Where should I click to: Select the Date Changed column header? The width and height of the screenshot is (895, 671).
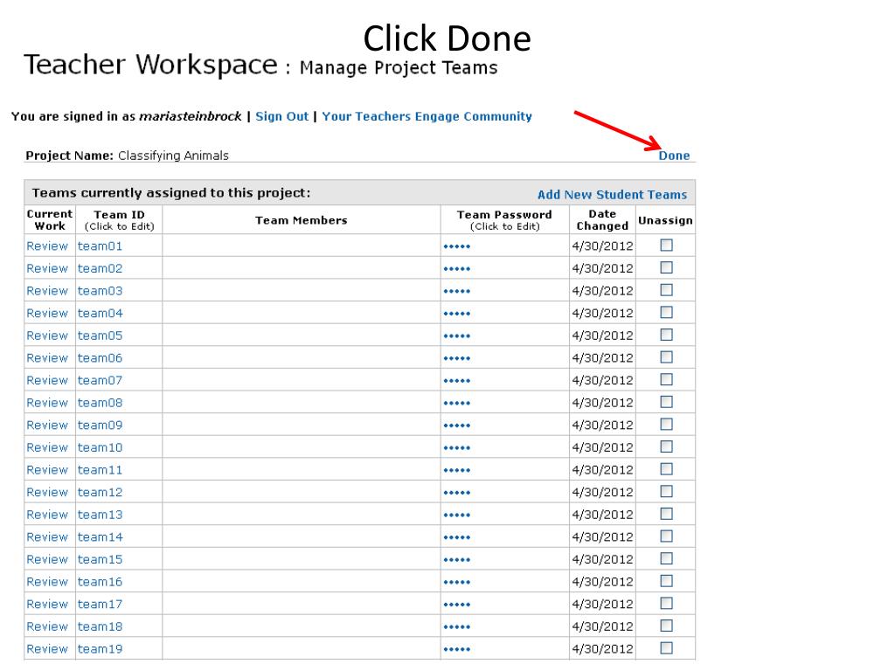pyautogui.click(x=602, y=219)
